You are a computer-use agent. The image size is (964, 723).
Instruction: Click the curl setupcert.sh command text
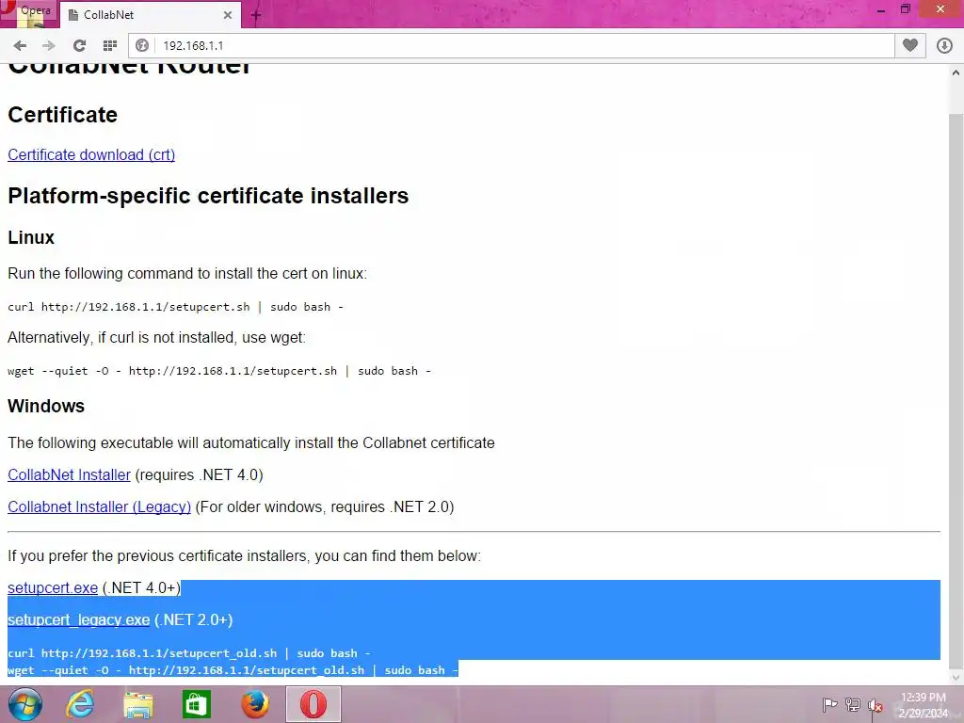point(175,307)
